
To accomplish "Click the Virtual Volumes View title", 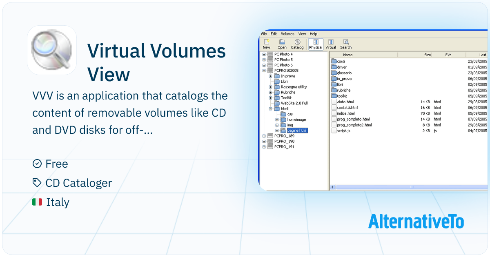I will coord(156,62).
